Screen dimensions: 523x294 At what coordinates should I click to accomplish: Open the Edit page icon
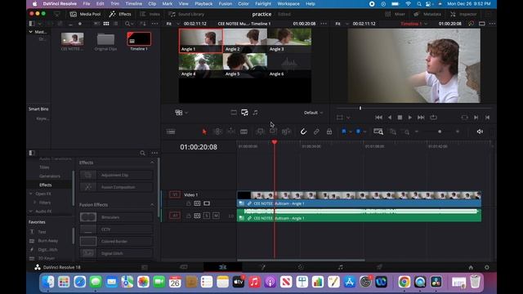[x=223, y=267]
